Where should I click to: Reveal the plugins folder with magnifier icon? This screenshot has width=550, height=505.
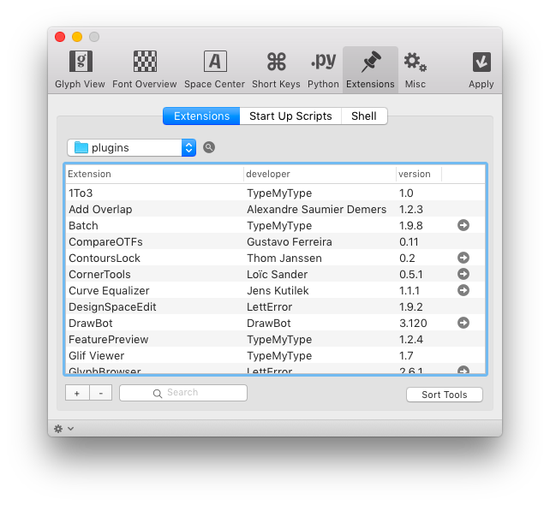(209, 147)
